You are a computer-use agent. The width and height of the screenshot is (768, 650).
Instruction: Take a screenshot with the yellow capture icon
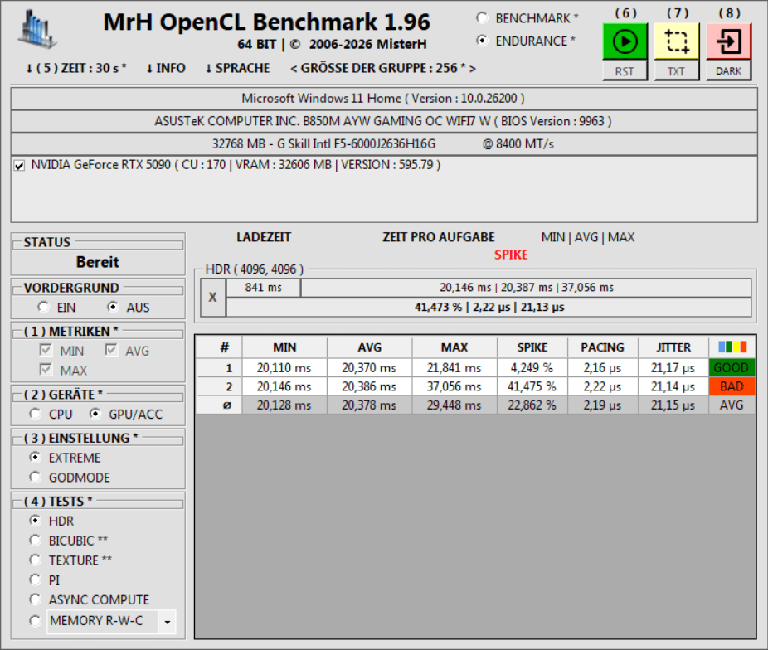click(677, 41)
